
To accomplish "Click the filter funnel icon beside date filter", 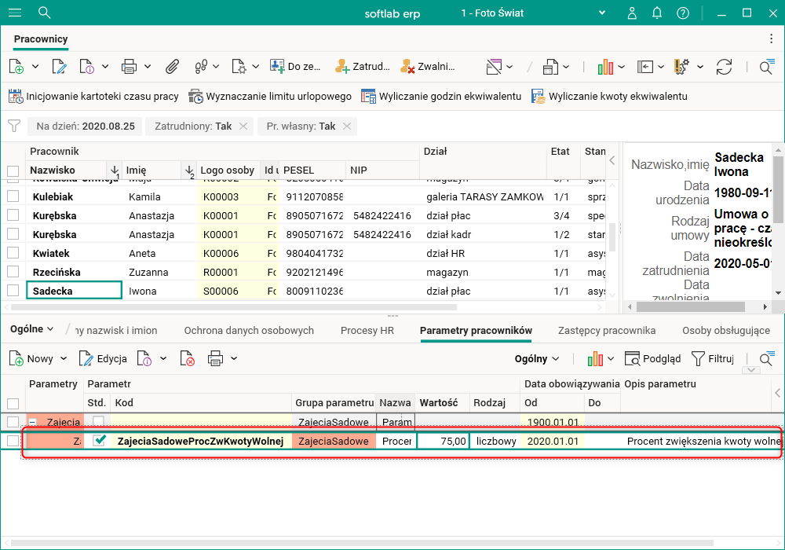I will click(14, 126).
